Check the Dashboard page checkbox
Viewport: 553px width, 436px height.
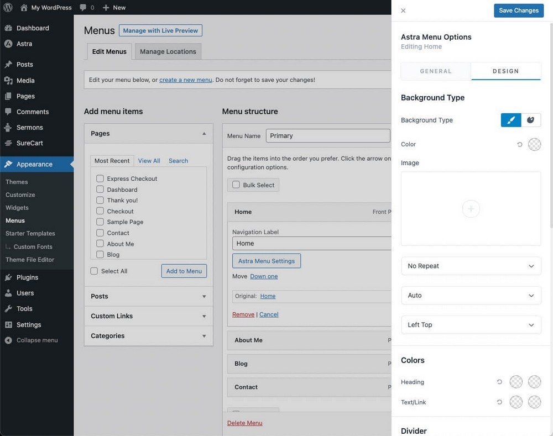(100, 190)
